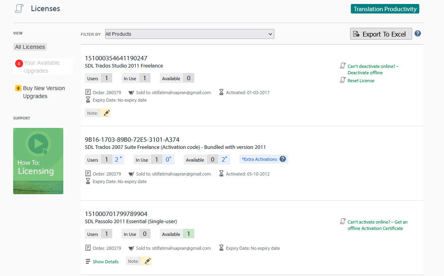Click the *Extra Activations label

(x=259, y=159)
